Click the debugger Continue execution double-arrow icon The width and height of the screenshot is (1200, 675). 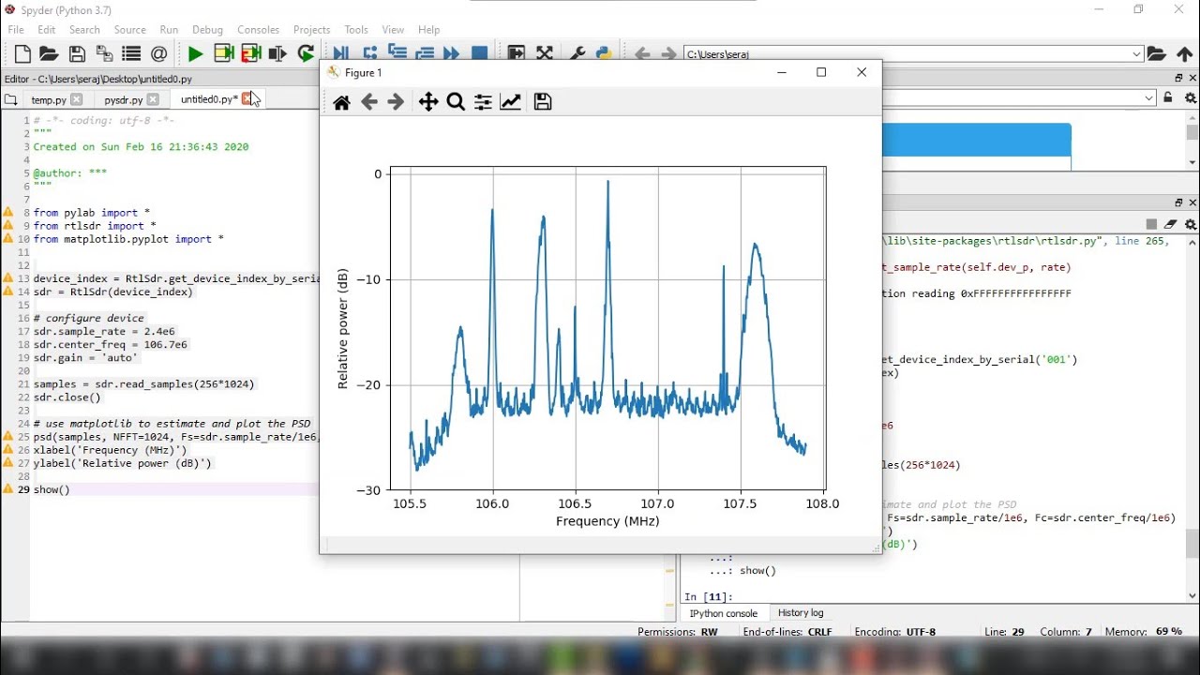(x=452, y=54)
